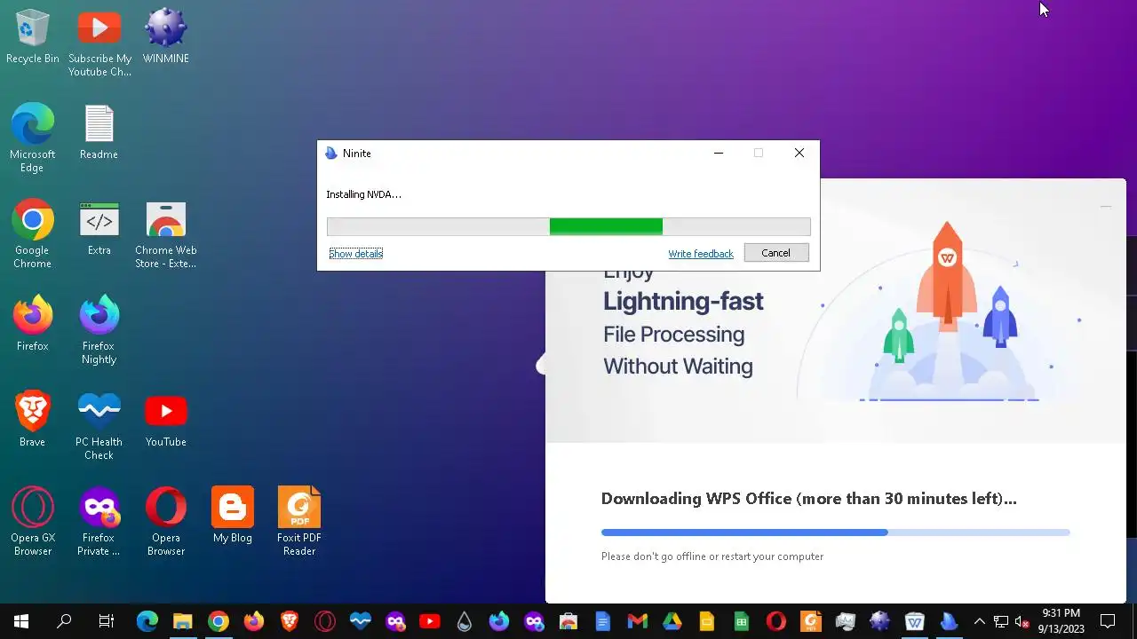This screenshot has height=639, width=1137.
Task: Open Firefox Nightly desktop icon
Action: coord(99,329)
